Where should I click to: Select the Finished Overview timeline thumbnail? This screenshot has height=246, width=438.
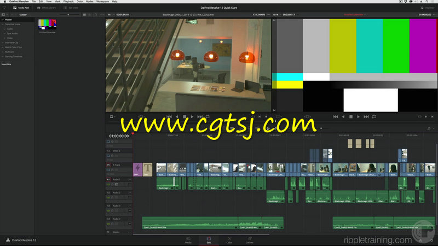pyautogui.click(x=47, y=25)
